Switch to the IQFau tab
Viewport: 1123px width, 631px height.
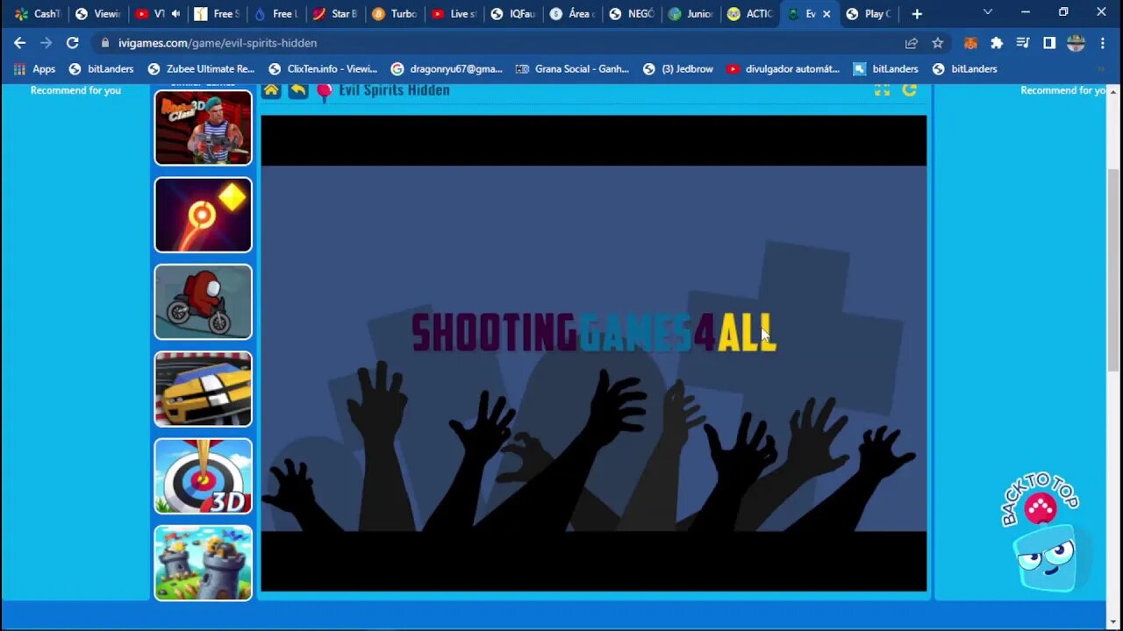click(513, 14)
